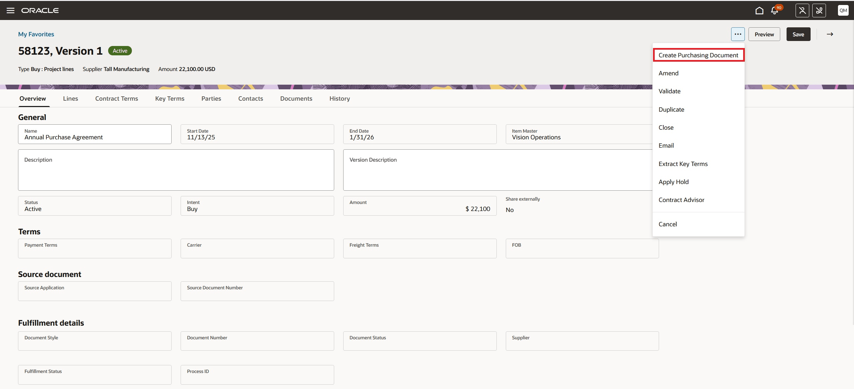Save the agreement
Image resolution: width=854 pixels, height=389 pixels.
pyautogui.click(x=798, y=34)
